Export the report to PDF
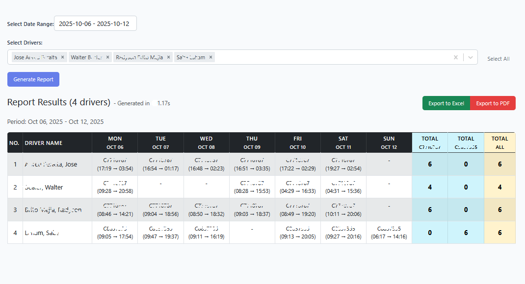 [492, 103]
